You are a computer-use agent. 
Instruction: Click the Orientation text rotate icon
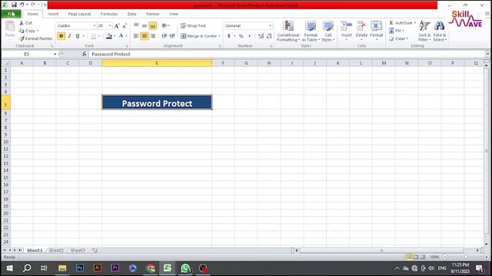coord(165,25)
